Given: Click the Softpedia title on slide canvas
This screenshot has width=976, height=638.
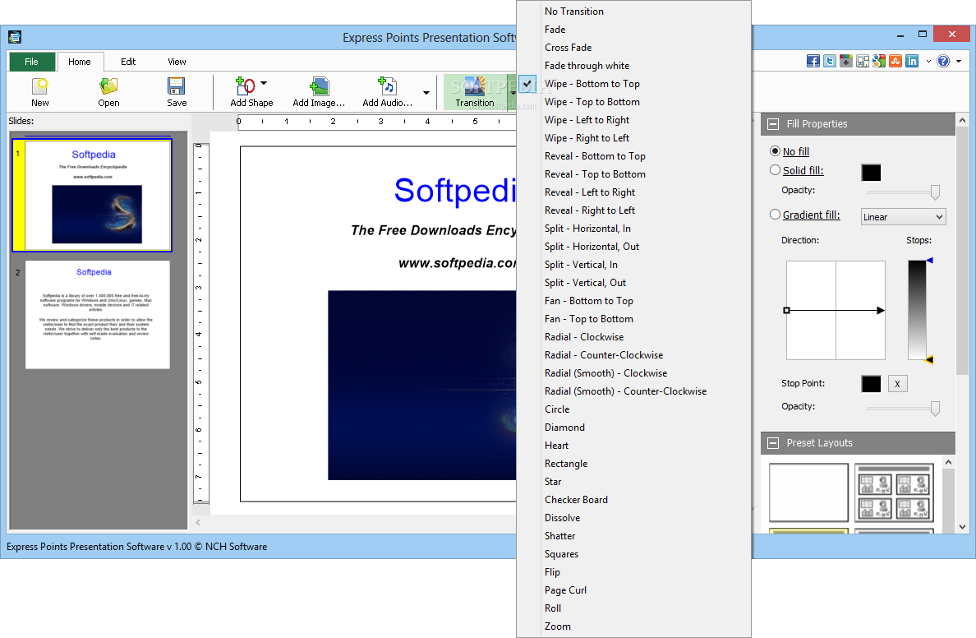Looking at the screenshot, I should pyautogui.click(x=455, y=190).
